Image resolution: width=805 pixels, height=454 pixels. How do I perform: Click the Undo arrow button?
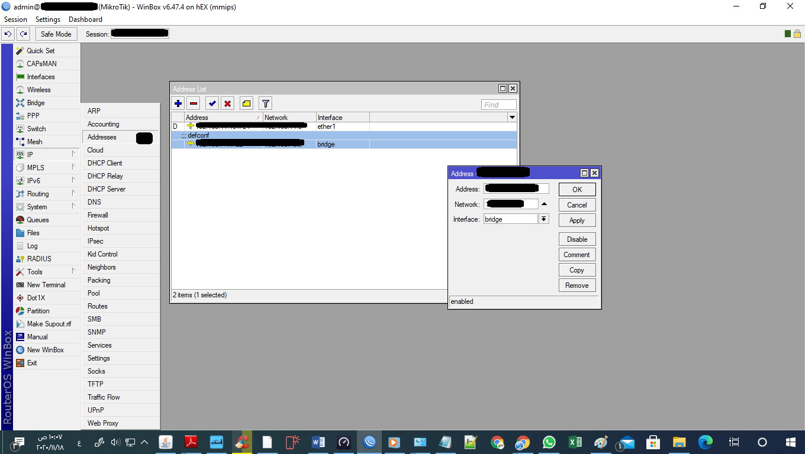point(8,34)
